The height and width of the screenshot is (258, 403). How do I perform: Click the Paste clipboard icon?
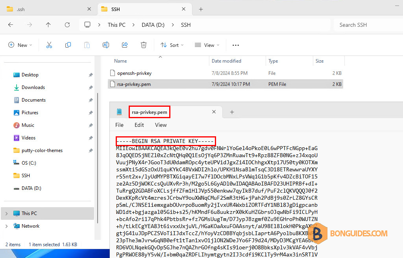pos(87,45)
